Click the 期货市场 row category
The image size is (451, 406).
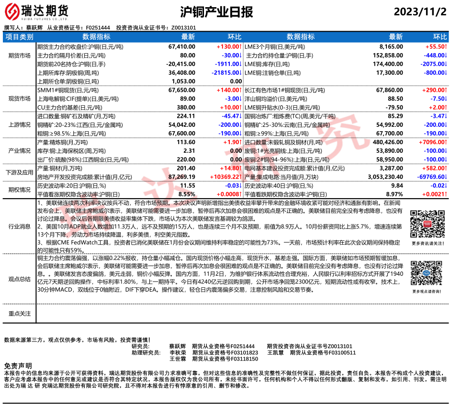pyautogui.click(x=20, y=56)
